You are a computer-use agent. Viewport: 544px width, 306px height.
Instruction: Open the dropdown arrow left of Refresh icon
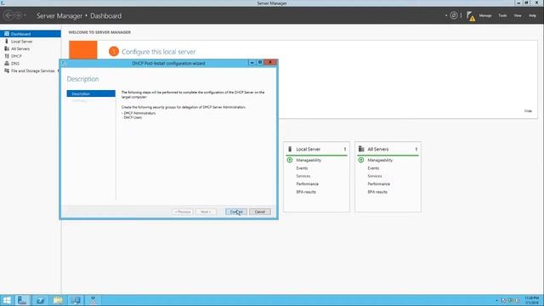(x=445, y=15)
